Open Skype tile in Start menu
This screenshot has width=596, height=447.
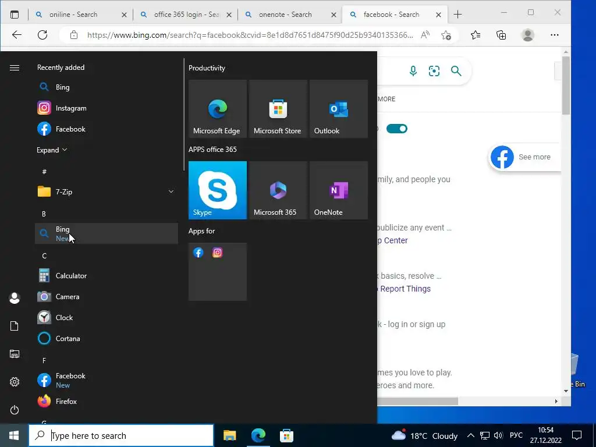(x=218, y=190)
